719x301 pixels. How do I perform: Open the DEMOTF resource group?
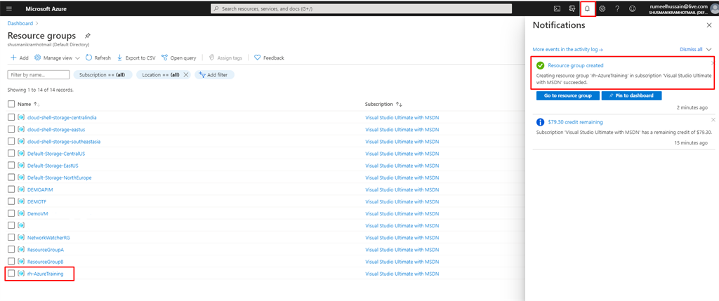pyautogui.click(x=37, y=201)
